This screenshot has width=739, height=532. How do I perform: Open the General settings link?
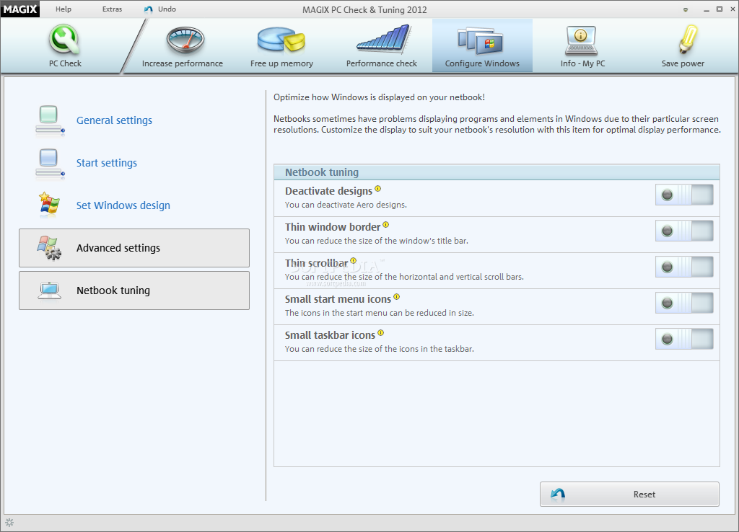tap(115, 120)
